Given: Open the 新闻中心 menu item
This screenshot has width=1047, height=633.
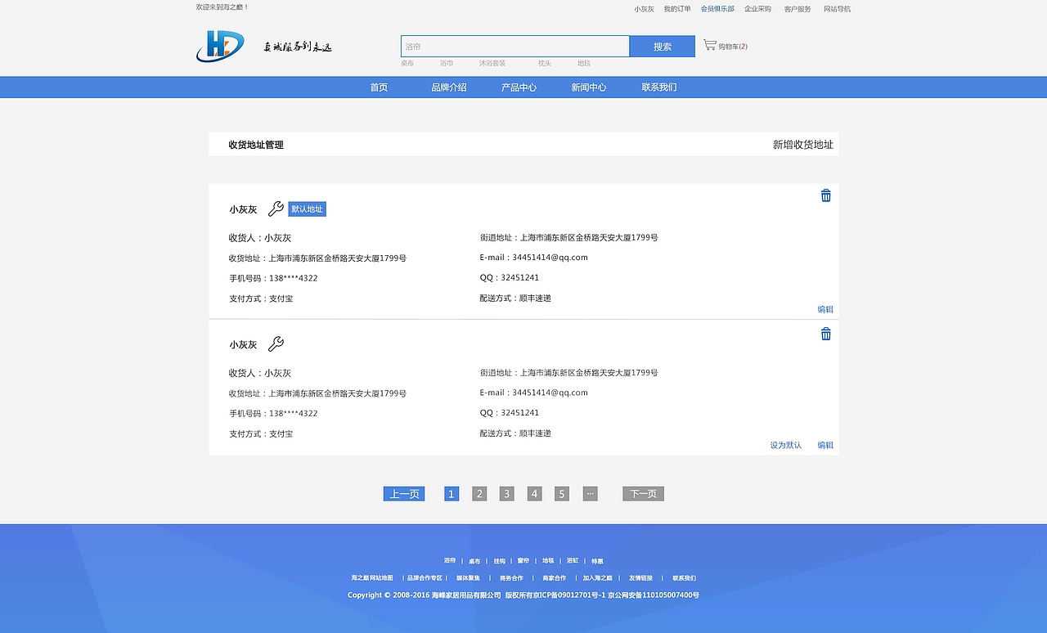Looking at the screenshot, I should [x=589, y=86].
